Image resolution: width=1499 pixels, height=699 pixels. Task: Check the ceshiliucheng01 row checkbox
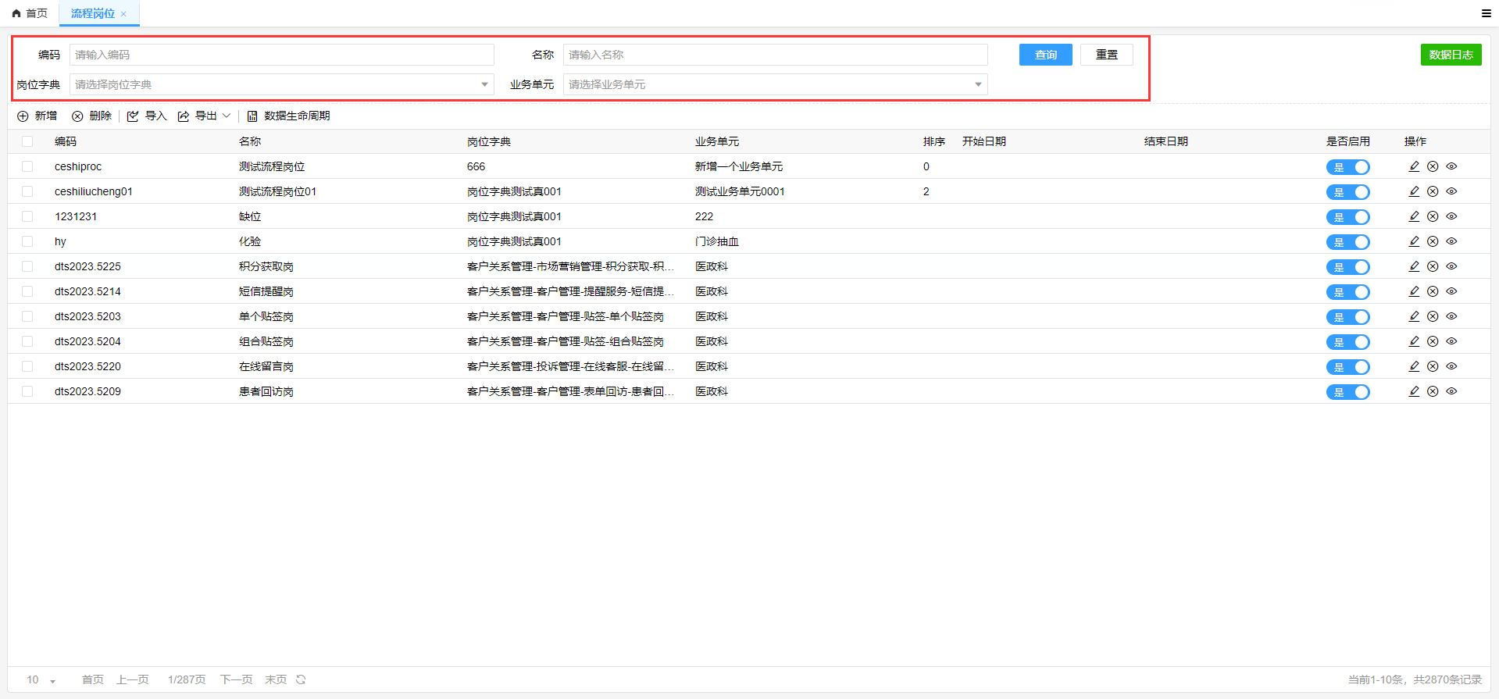27,191
